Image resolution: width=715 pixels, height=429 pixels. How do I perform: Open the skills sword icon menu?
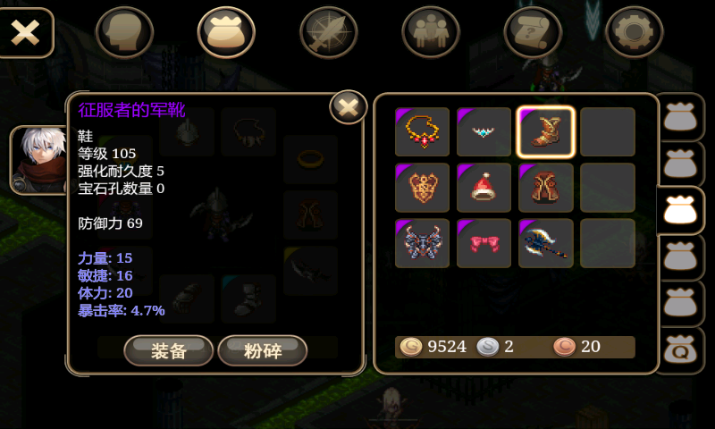(328, 32)
